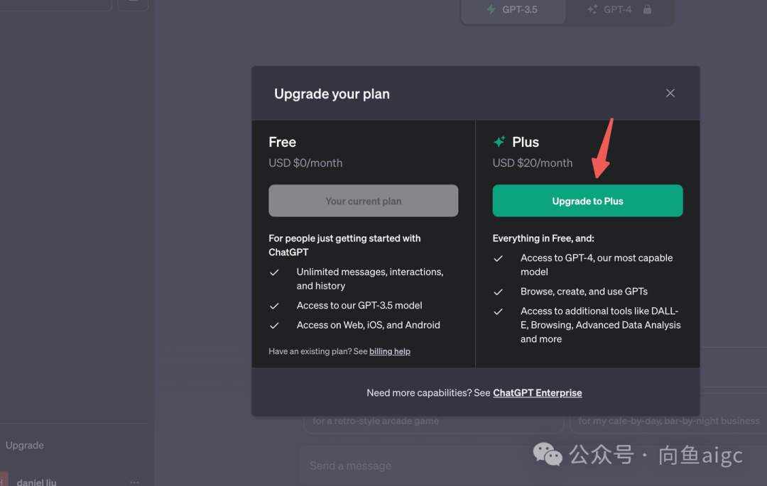The width and height of the screenshot is (767, 486).
Task: Open the billing help link
Action: [389, 351]
